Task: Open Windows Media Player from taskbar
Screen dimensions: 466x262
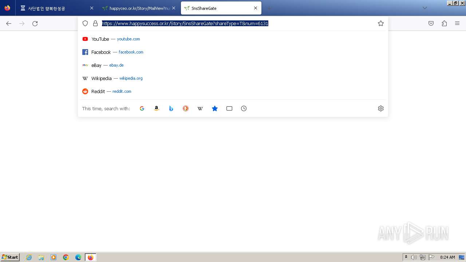Action: [x=54, y=257]
